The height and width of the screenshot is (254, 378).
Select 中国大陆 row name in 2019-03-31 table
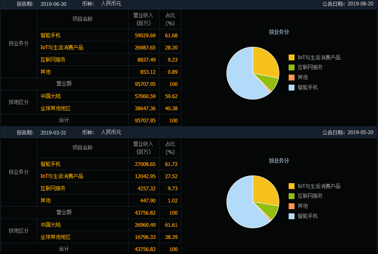(x=50, y=225)
